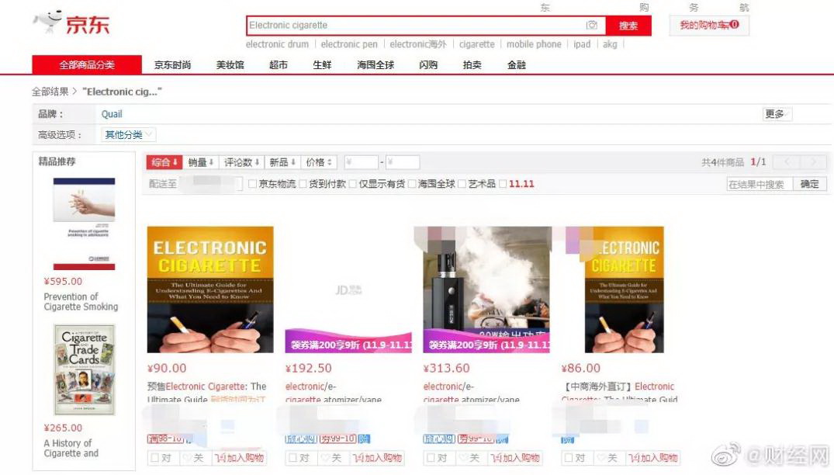This screenshot has width=834, height=475.
Task: Add the ¥90.00 book to cart
Action: (x=240, y=458)
